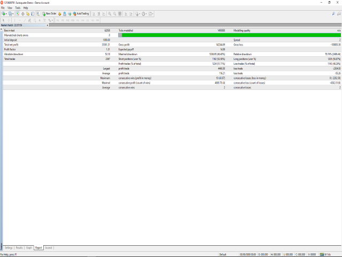Select the candlestick chart icon
The width and height of the screenshot is (342, 257).
point(99,14)
